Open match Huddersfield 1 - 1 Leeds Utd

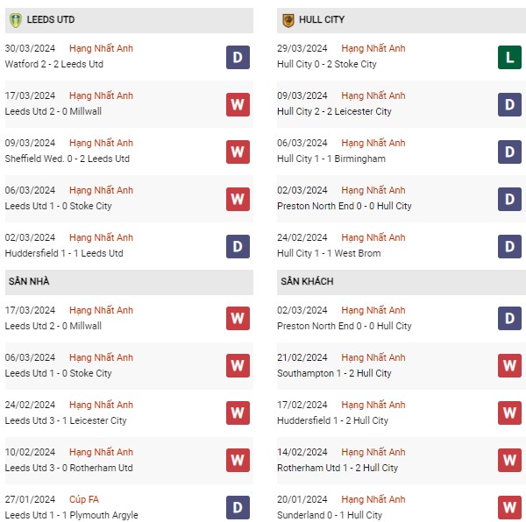pyautogui.click(x=64, y=253)
